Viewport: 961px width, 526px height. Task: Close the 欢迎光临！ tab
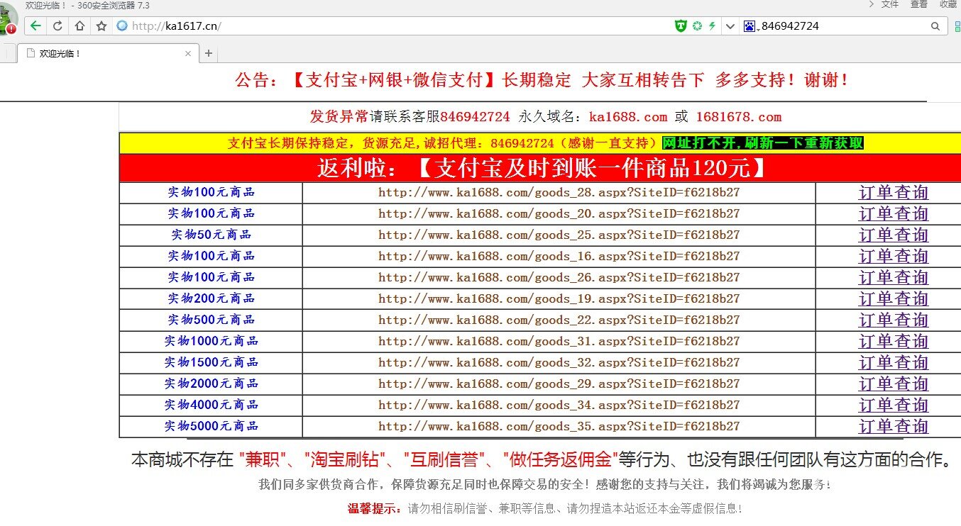tap(188, 53)
